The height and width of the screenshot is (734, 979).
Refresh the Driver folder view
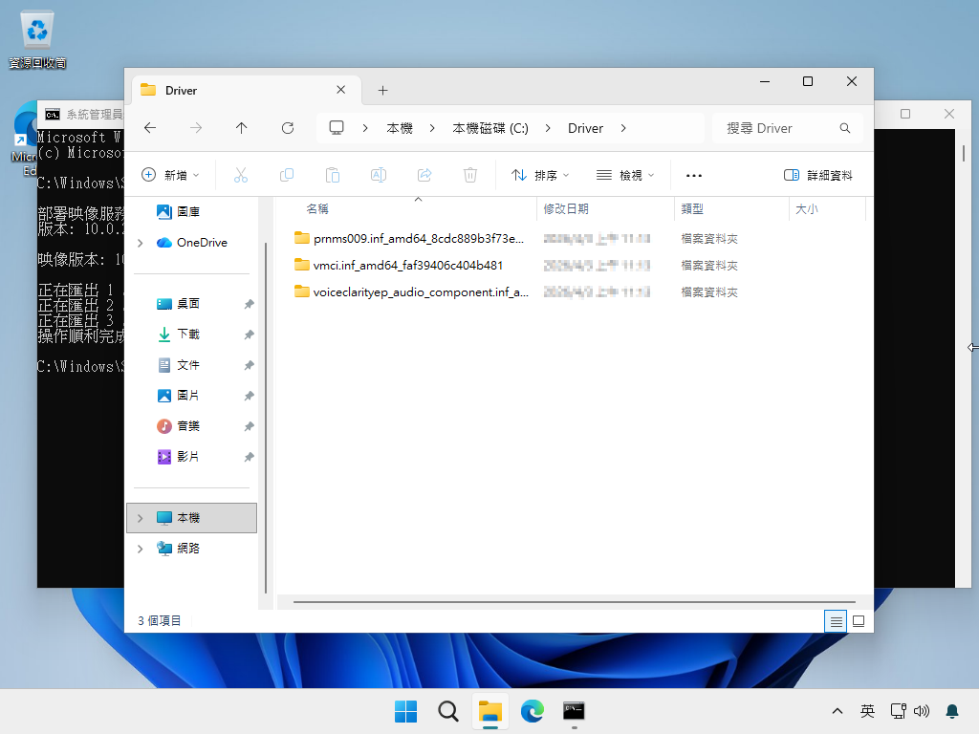click(x=287, y=127)
